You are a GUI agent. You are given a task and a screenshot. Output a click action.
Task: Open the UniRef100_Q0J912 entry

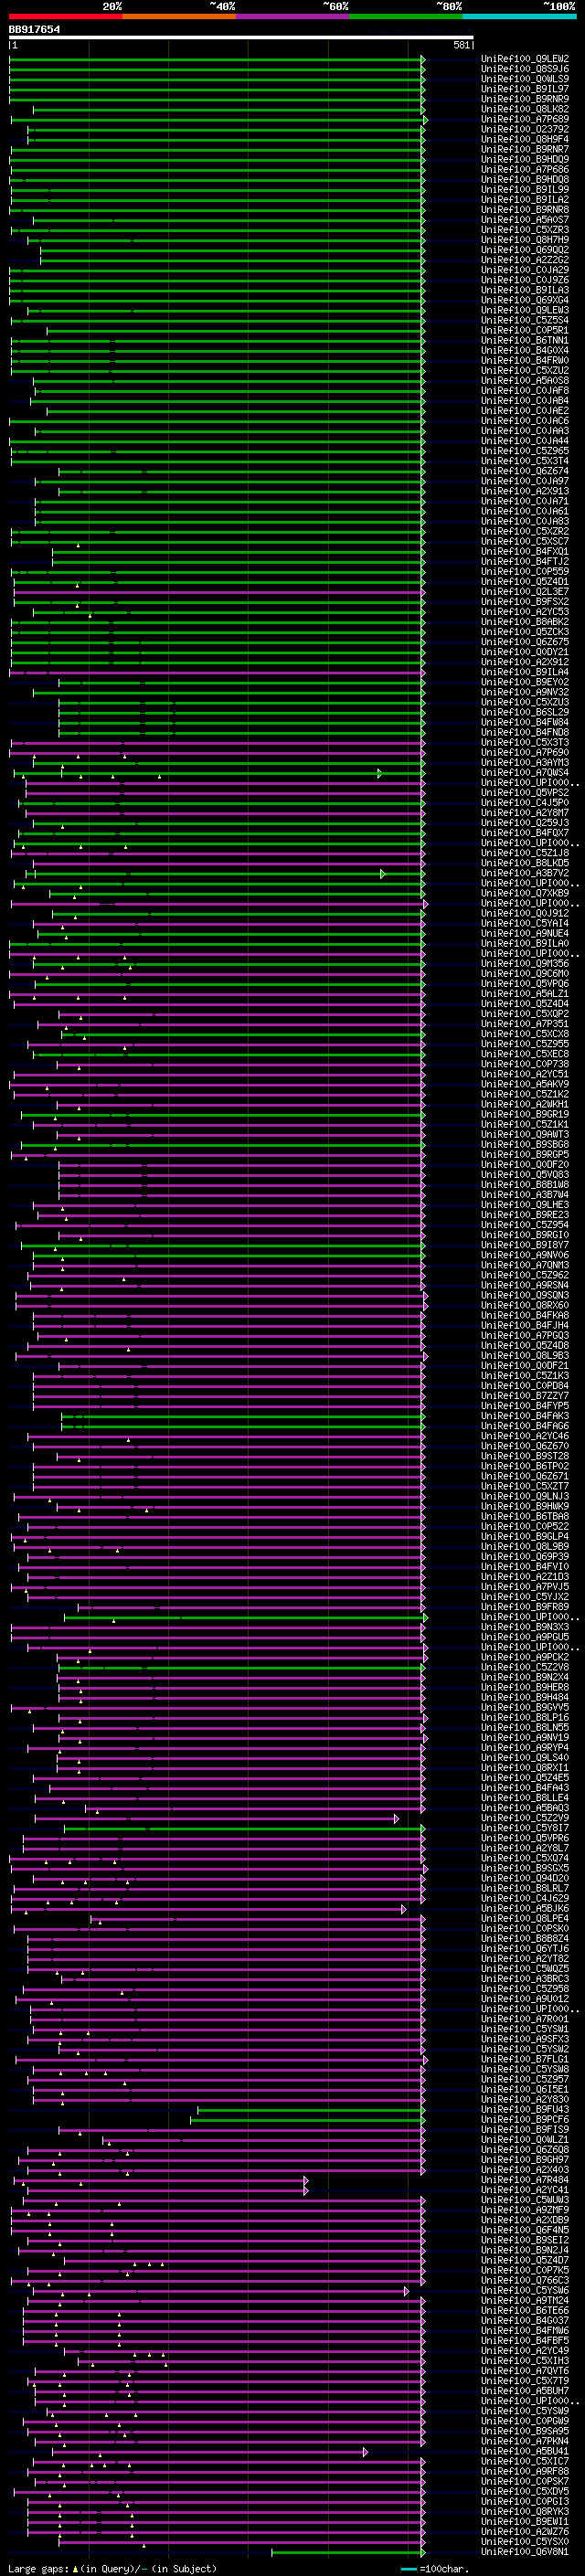[x=525, y=913]
